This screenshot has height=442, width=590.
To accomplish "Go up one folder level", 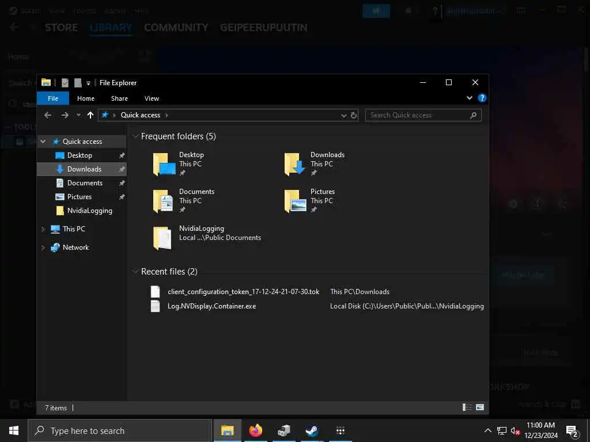I will [x=90, y=115].
